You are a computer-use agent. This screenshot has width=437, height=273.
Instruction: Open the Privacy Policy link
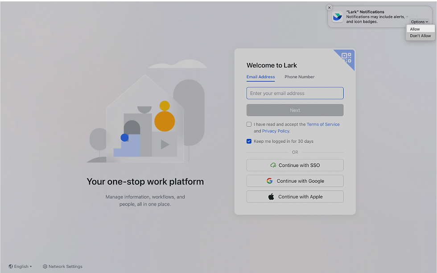276,131
